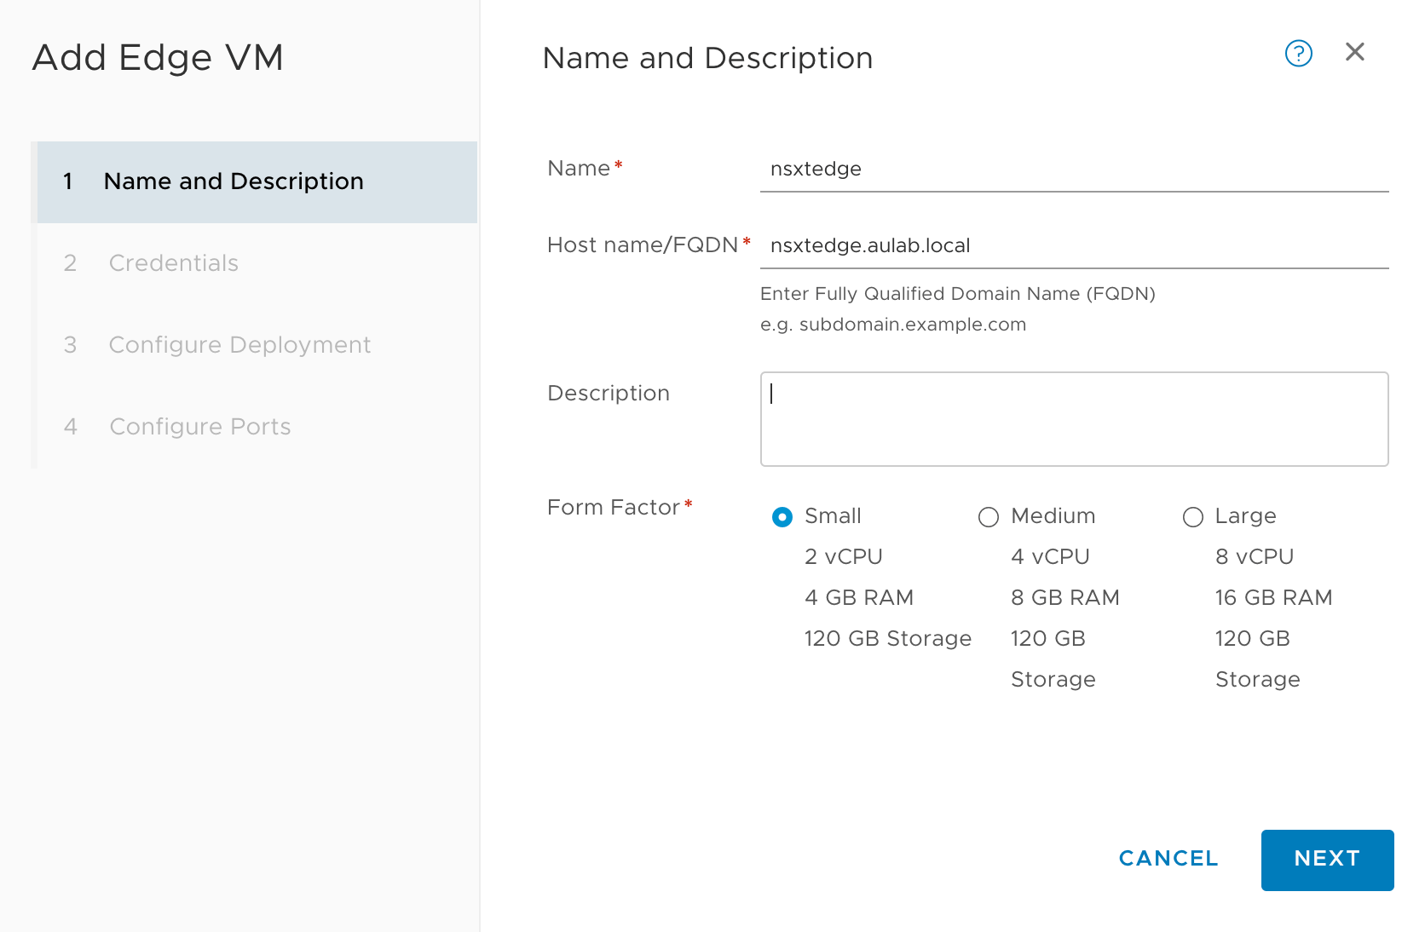Close the Add Edge VM dialog
This screenshot has height=932, width=1425.
click(1354, 53)
